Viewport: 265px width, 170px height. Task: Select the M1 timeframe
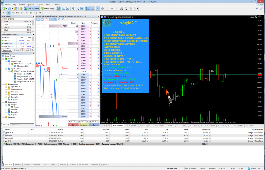click(4, 13)
